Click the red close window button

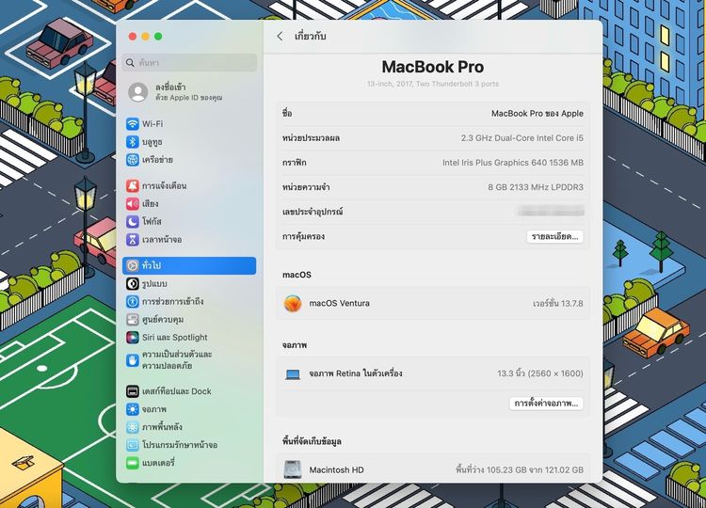pyautogui.click(x=133, y=37)
